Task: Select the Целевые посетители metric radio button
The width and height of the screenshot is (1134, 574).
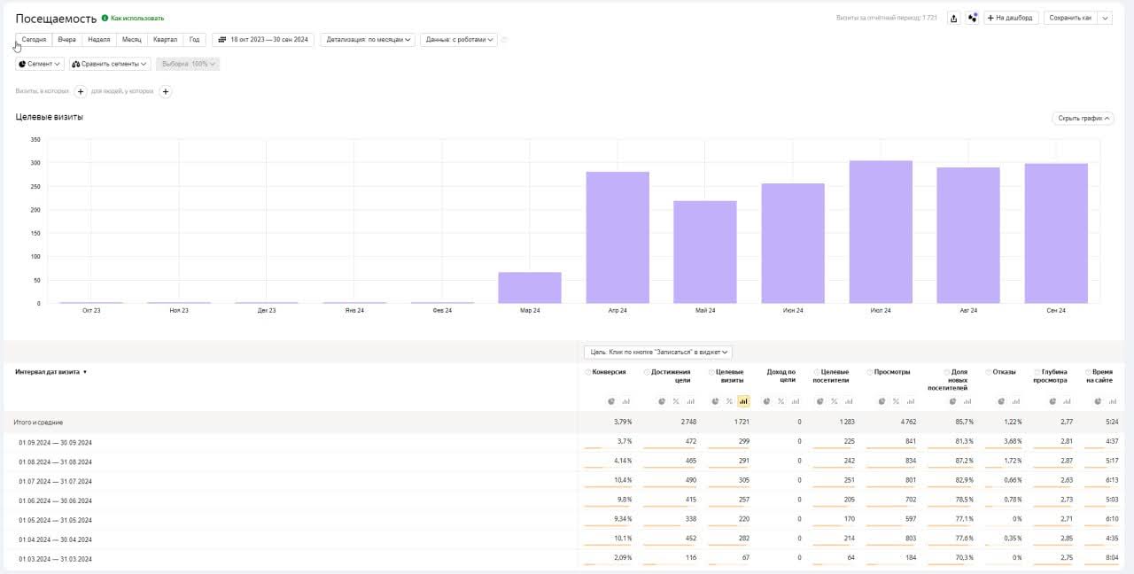Action: (x=817, y=372)
